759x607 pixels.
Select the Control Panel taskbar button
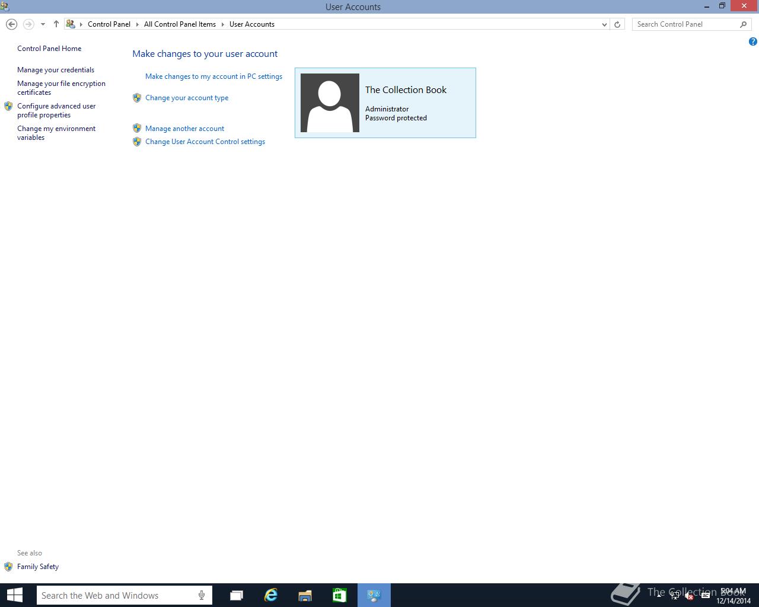[374, 595]
